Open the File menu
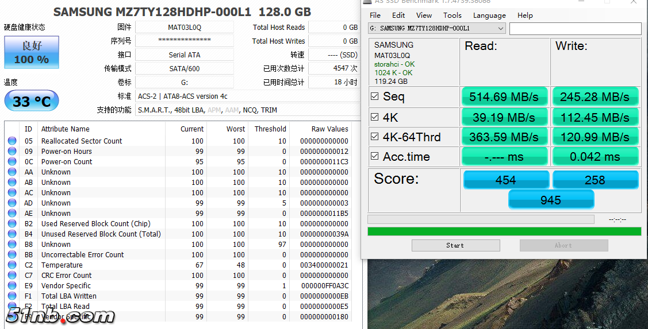Screen dimensions: 648x329 click(375, 16)
